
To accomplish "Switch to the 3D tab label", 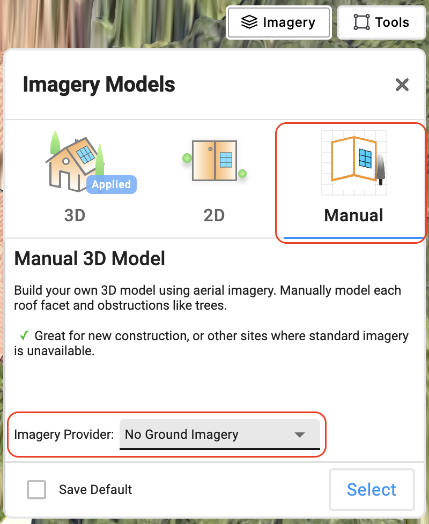I will (x=75, y=215).
